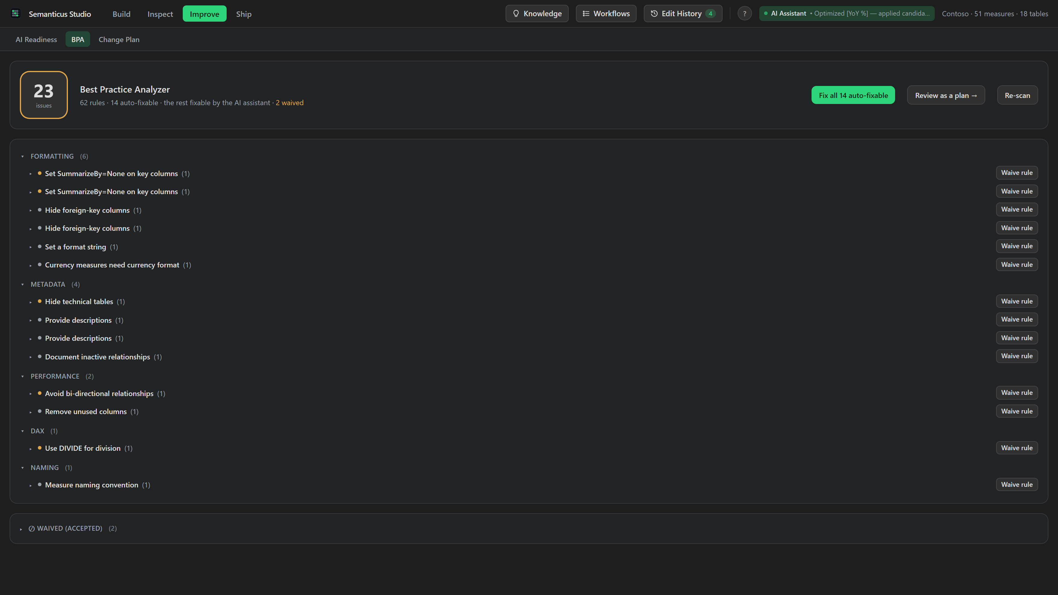Click Review as a plan button
1058x595 pixels.
click(x=946, y=95)
